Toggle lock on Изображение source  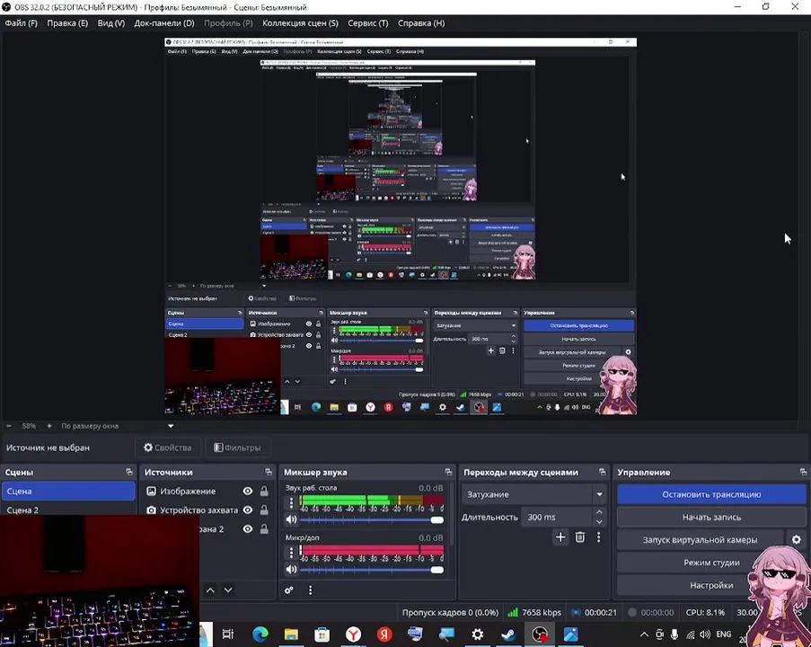264,492
